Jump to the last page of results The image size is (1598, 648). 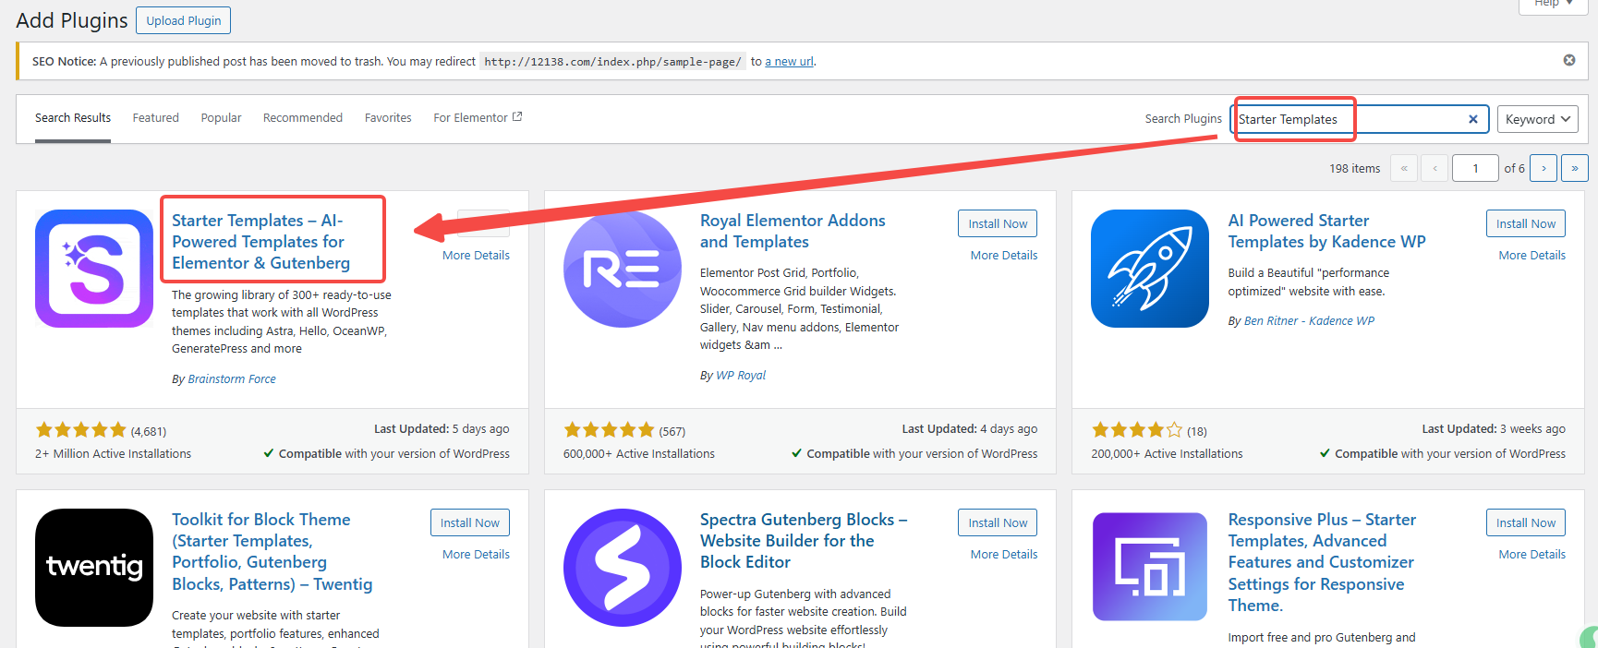click(x=1574, y=168)
